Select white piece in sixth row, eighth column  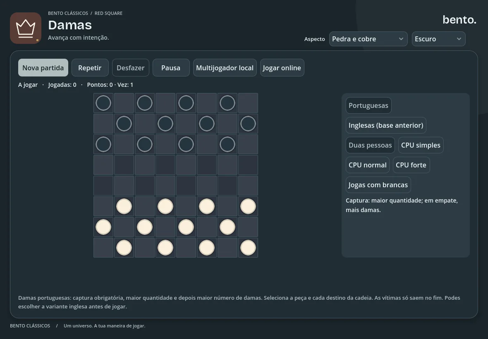[248, 206]
